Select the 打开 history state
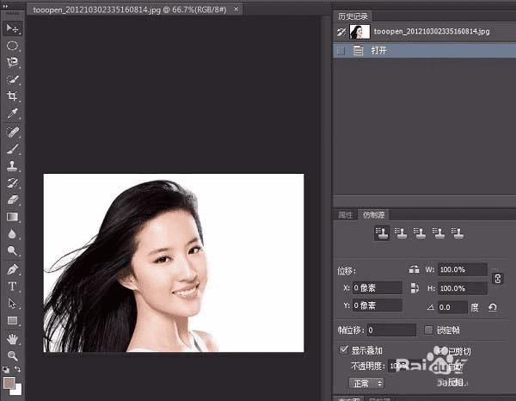Screen dimensions: 516x401 [x=379, y=51]
